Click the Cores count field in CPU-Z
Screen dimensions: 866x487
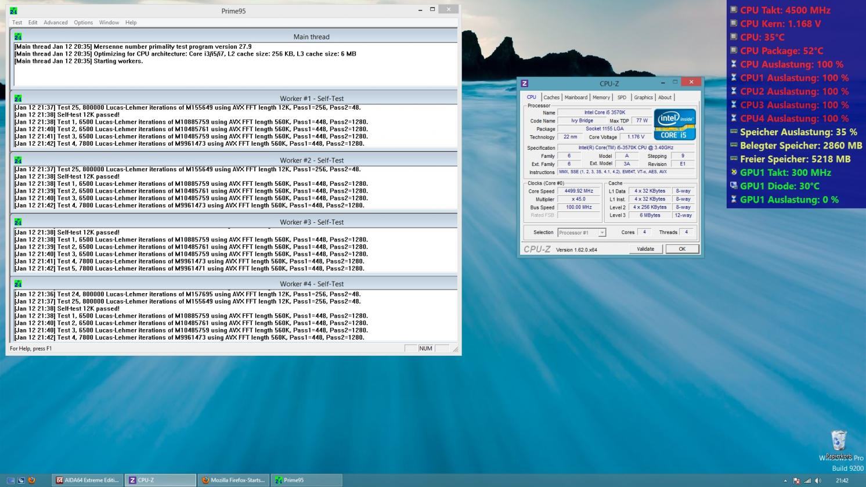(644, 232)
